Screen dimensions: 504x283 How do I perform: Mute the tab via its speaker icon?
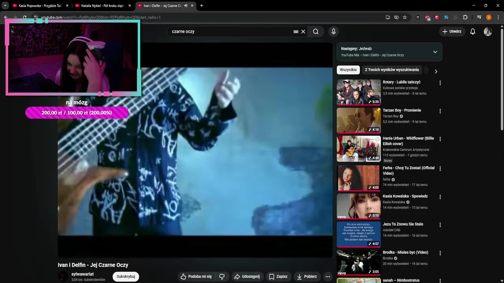coord(185,6)
